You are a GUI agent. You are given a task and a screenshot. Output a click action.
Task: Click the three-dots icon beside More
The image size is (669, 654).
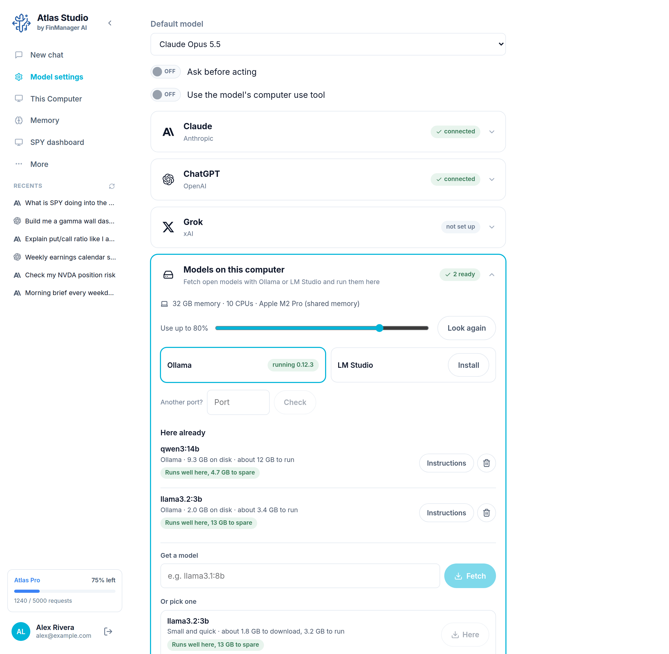coord(19,164)
